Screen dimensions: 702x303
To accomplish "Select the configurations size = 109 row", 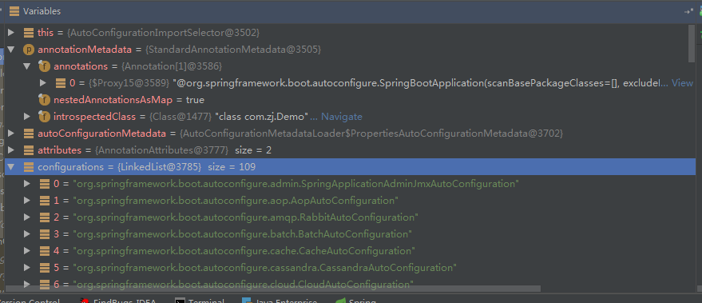I will click(x=350, y=167).
